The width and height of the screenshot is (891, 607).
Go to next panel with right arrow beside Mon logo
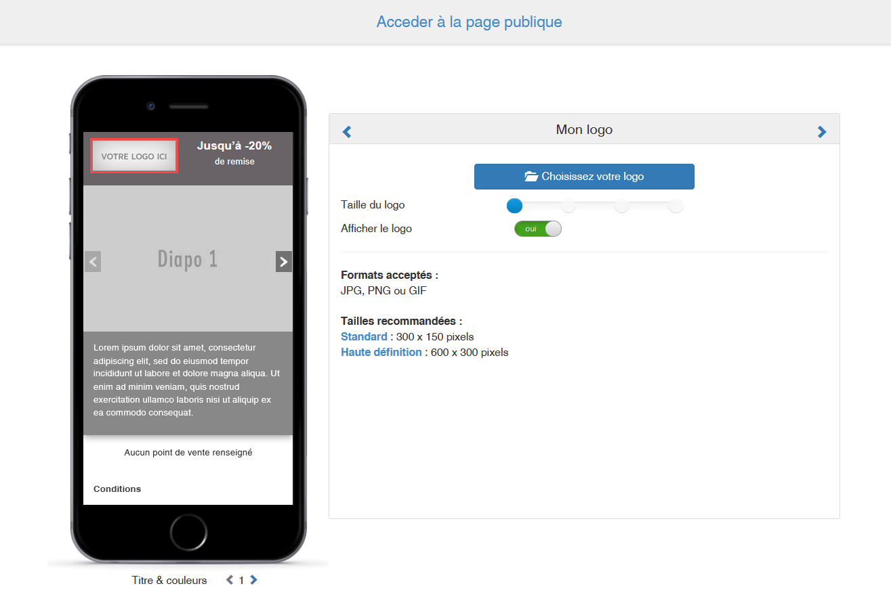pos(822,132)
